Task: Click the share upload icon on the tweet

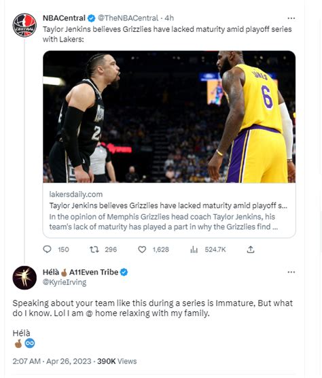Action: (251, 250)
